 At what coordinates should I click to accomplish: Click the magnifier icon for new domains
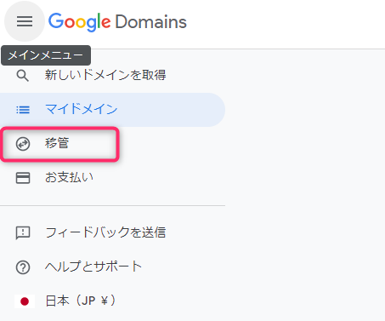pos(22,76)
